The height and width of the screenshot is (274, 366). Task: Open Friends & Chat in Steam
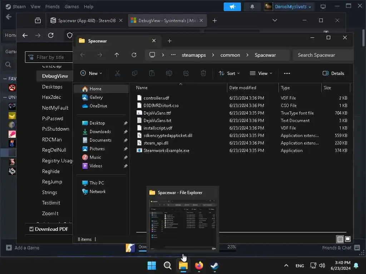341,248
